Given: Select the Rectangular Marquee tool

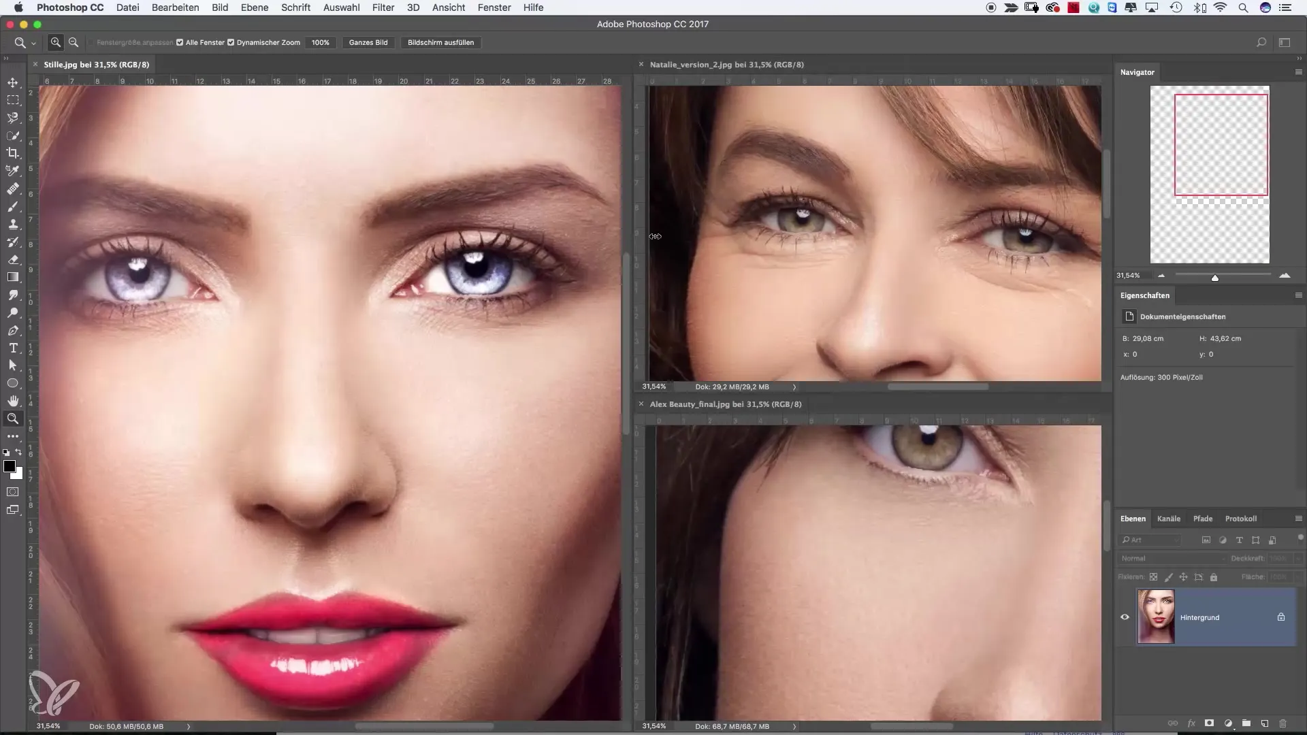Looking at the screenshot, I should 13,100.
